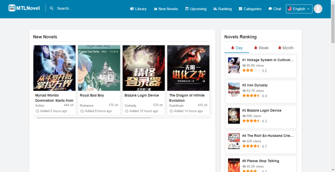Open the Royal Bad Boy cover

(99, 68)
